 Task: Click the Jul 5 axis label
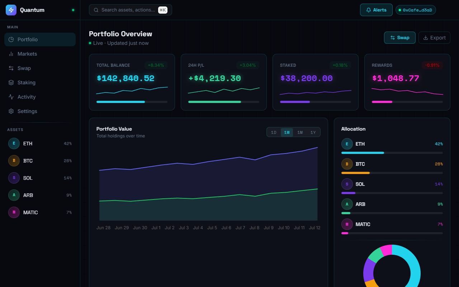212,228
